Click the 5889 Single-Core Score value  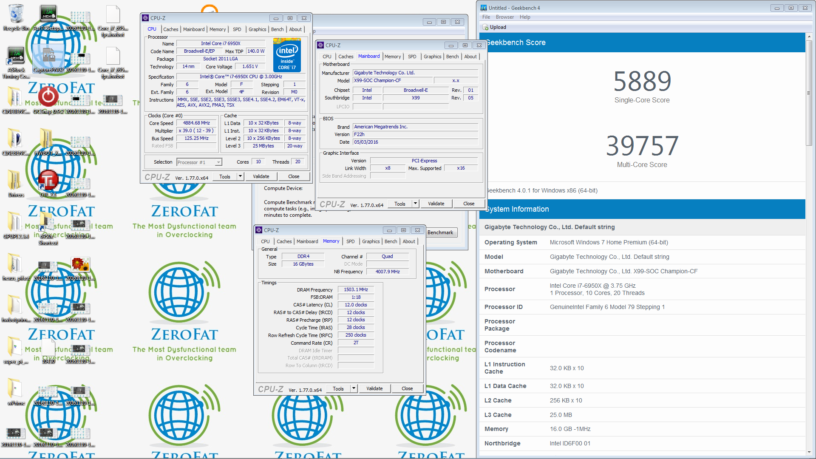[642, 82]
